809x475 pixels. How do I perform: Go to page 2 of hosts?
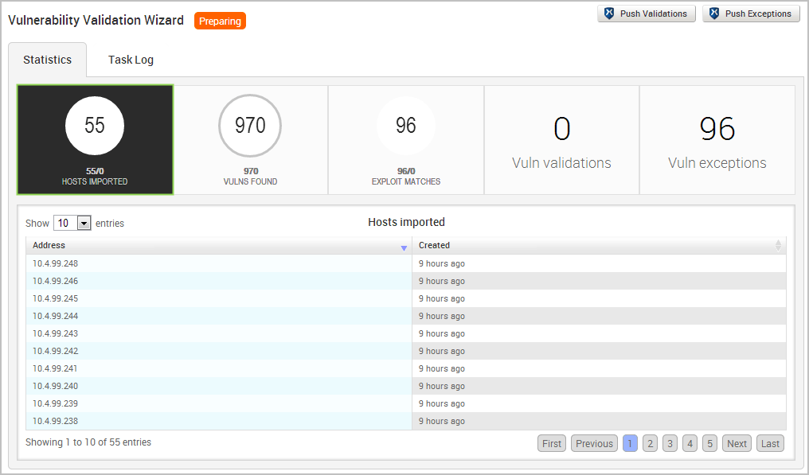650,443
